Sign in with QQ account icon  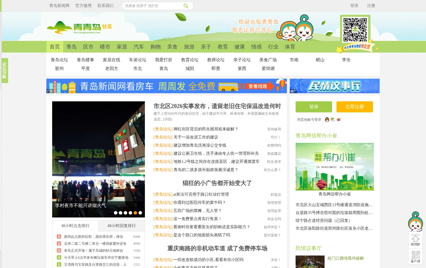[x=327, y=120]
